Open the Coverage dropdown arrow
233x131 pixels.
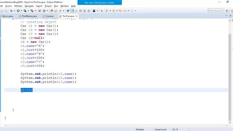(x=28, y=11)
